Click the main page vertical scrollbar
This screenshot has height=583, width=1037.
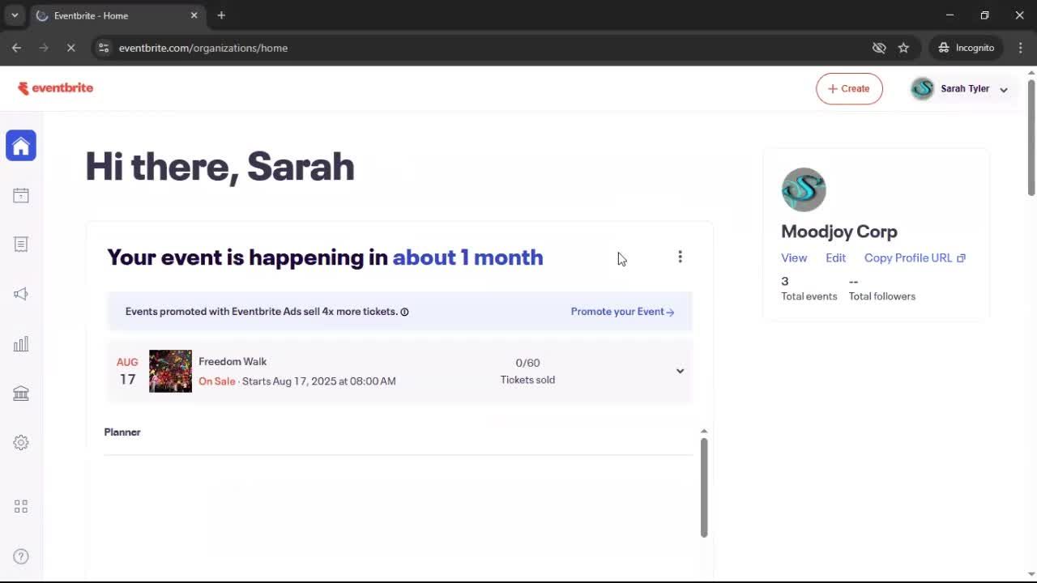coord(1031,138)
